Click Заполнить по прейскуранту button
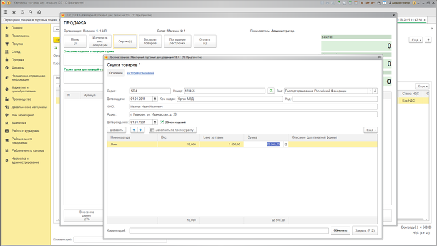The height and width of the screenshot is (246, 437). coord(172,130)
